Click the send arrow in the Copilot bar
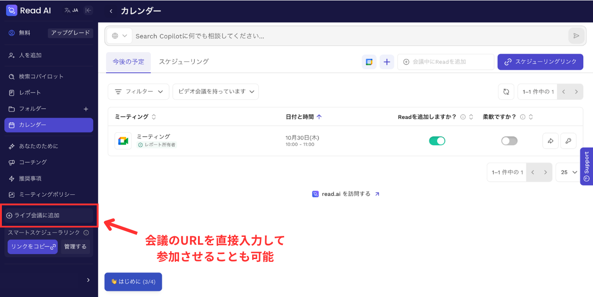The width and height of the screenshot is (593, 297). 576,36
